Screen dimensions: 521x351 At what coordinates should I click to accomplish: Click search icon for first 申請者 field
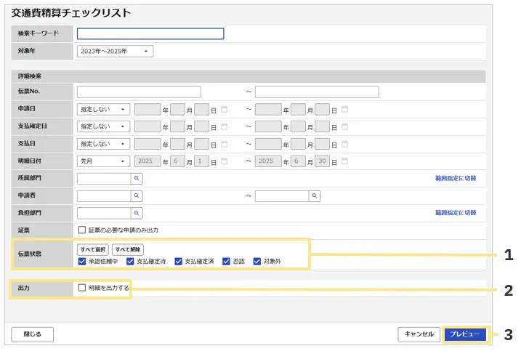137,195
